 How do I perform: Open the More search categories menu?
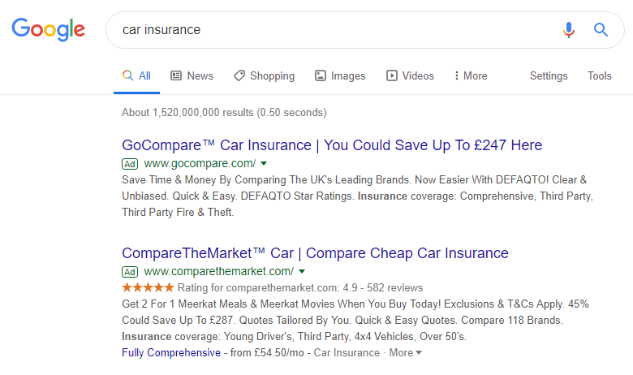[x=471, y=75]
